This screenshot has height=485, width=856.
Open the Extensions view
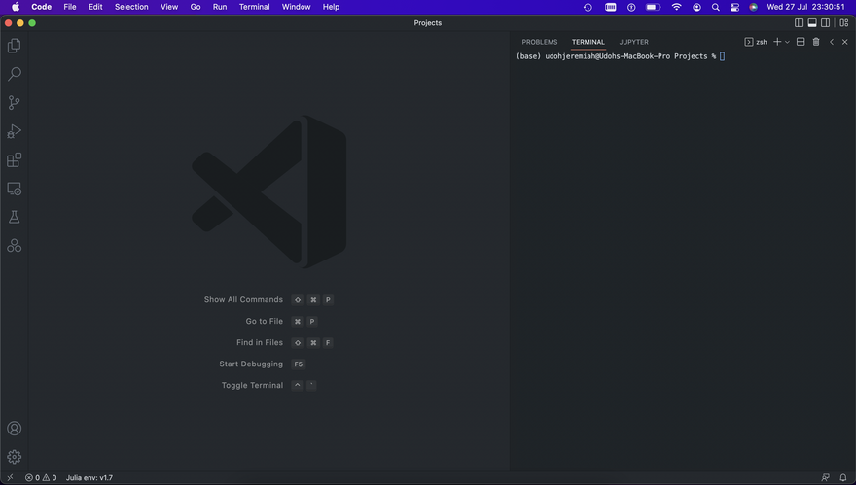point(15,159)
